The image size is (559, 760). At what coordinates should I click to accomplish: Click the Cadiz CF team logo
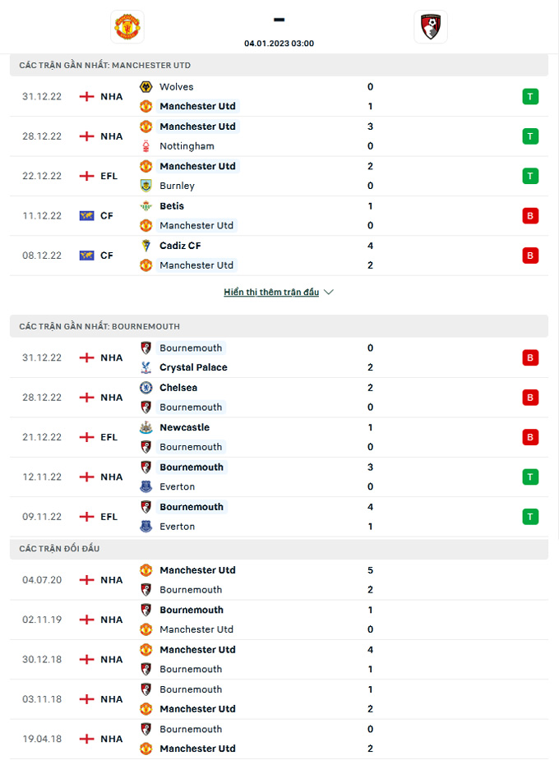coord(146,246)
